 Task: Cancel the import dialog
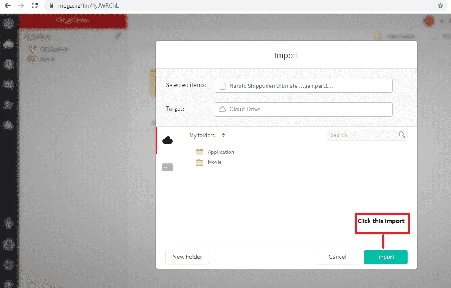[337, 257]
